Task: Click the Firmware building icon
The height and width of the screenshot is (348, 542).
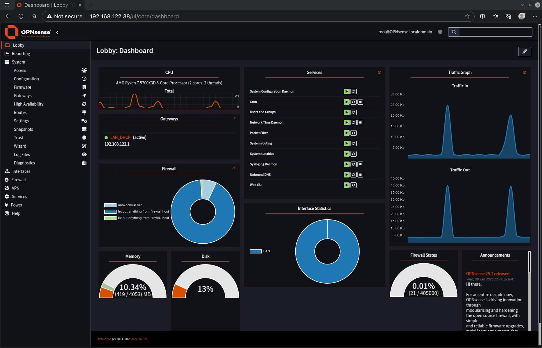Action: point(84,87)
